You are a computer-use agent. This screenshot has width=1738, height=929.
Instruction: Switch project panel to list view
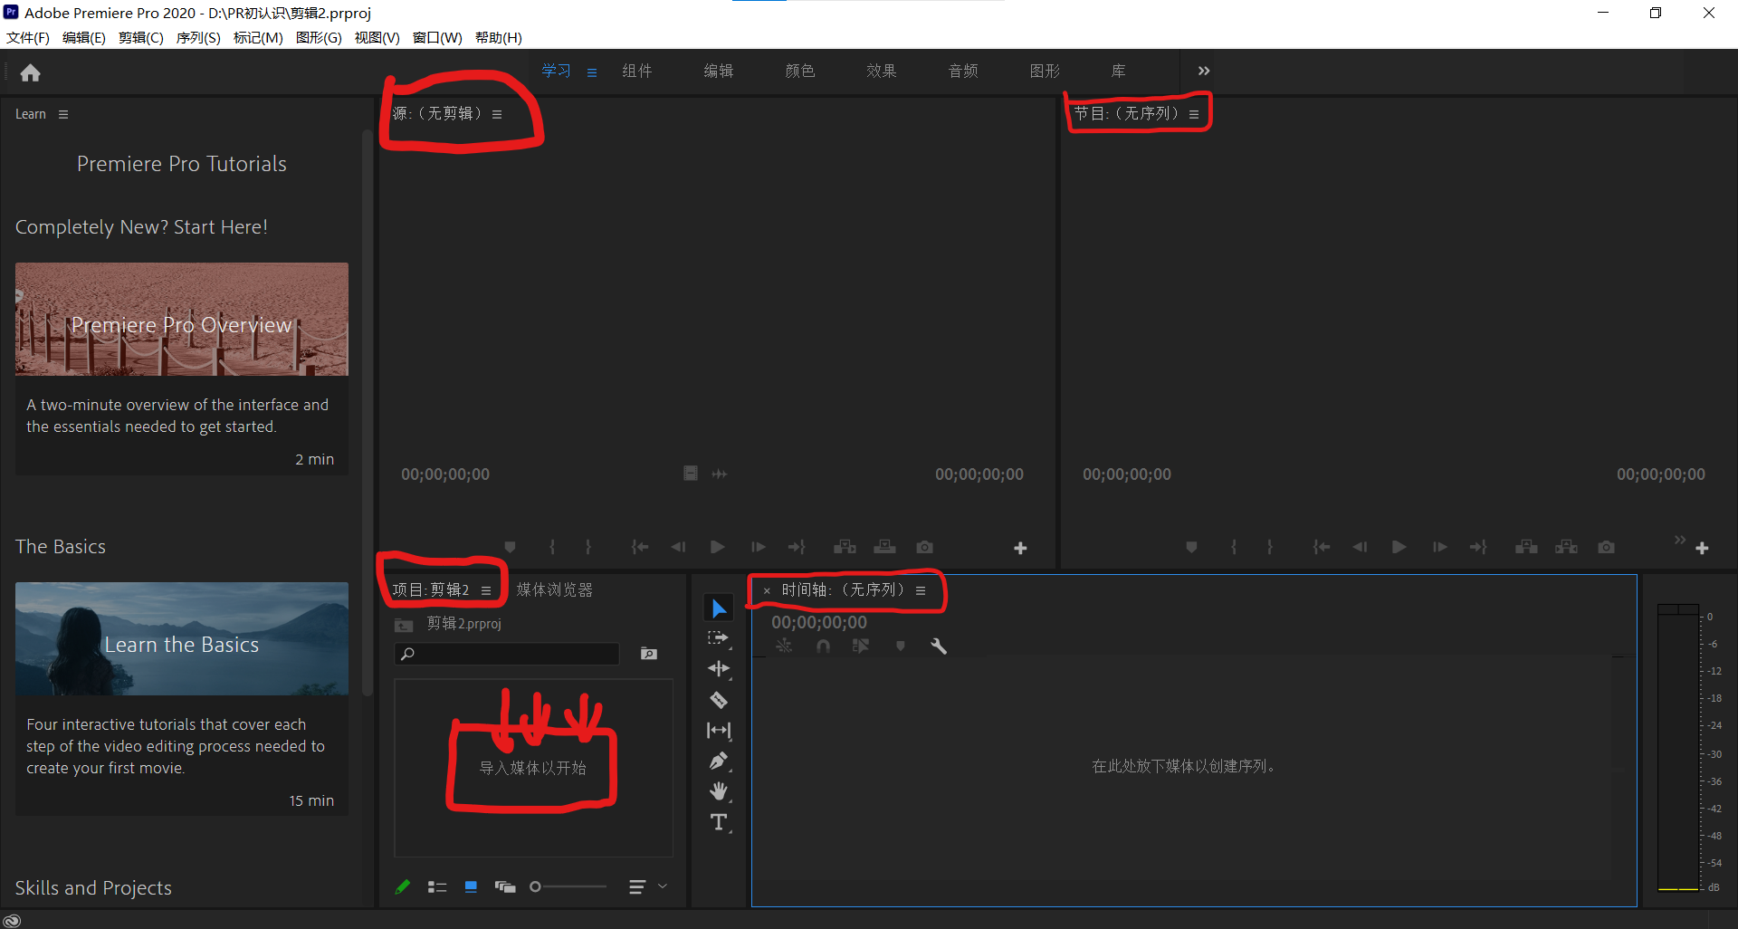point(437,887)
